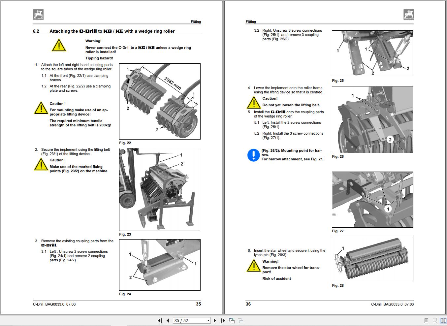The width and height of the screenshot is (447, 326).
Task: Click the 'Fig. 24' caption
Action: (125, 294)
